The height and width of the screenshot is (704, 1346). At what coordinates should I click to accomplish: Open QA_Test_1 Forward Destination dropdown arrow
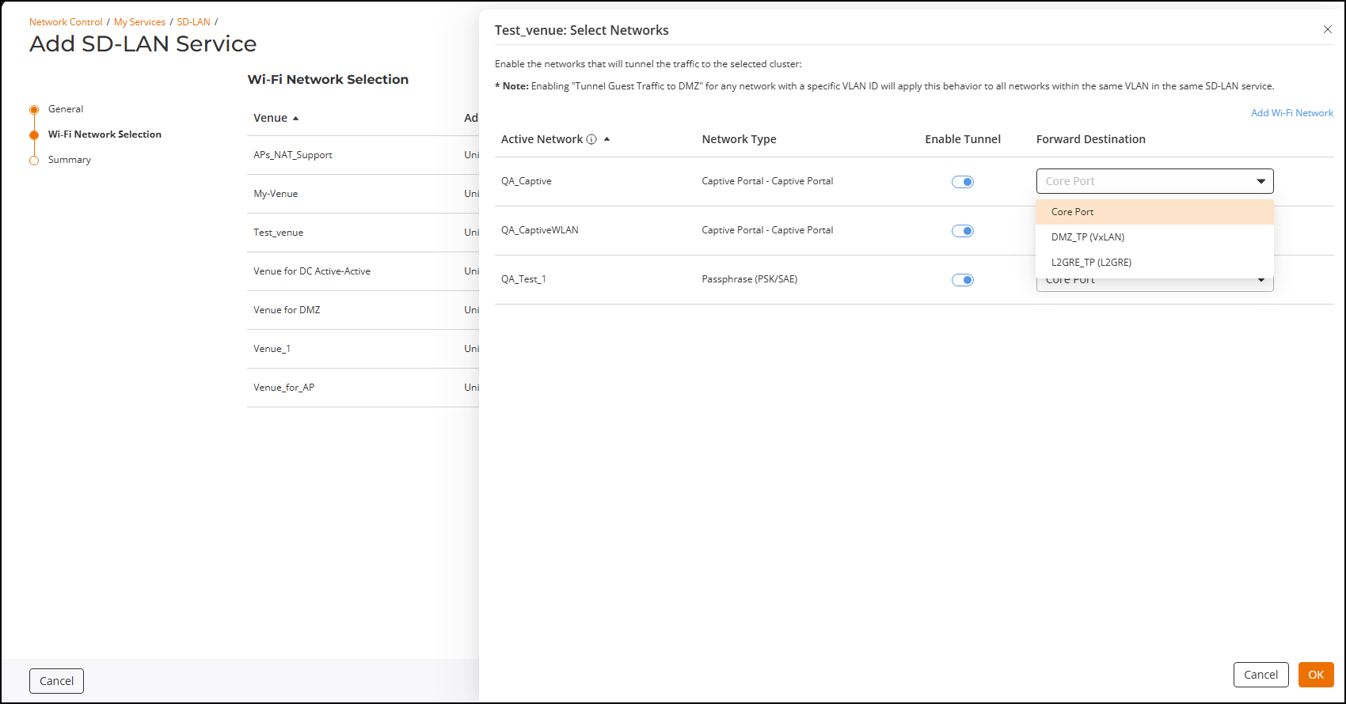coord(1260,282)
